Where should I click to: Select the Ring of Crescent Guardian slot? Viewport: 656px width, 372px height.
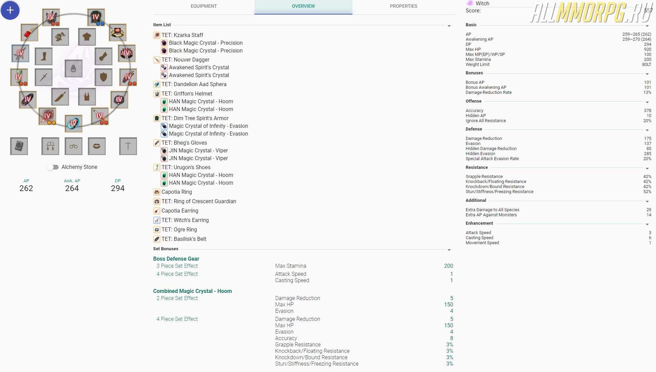127,53
